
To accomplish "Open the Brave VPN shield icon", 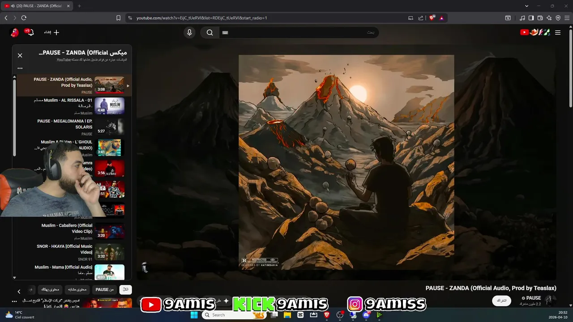I will pos(558,18).
